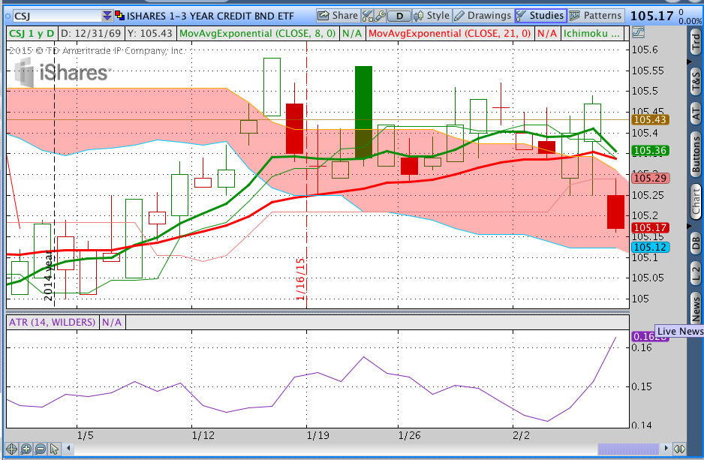704x460 pixels.
Task: Click the D: 12/31/69 date readout
Action: point(91,34)
